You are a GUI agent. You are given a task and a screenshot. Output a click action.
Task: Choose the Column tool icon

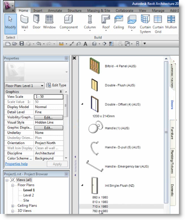pos(90,19)
